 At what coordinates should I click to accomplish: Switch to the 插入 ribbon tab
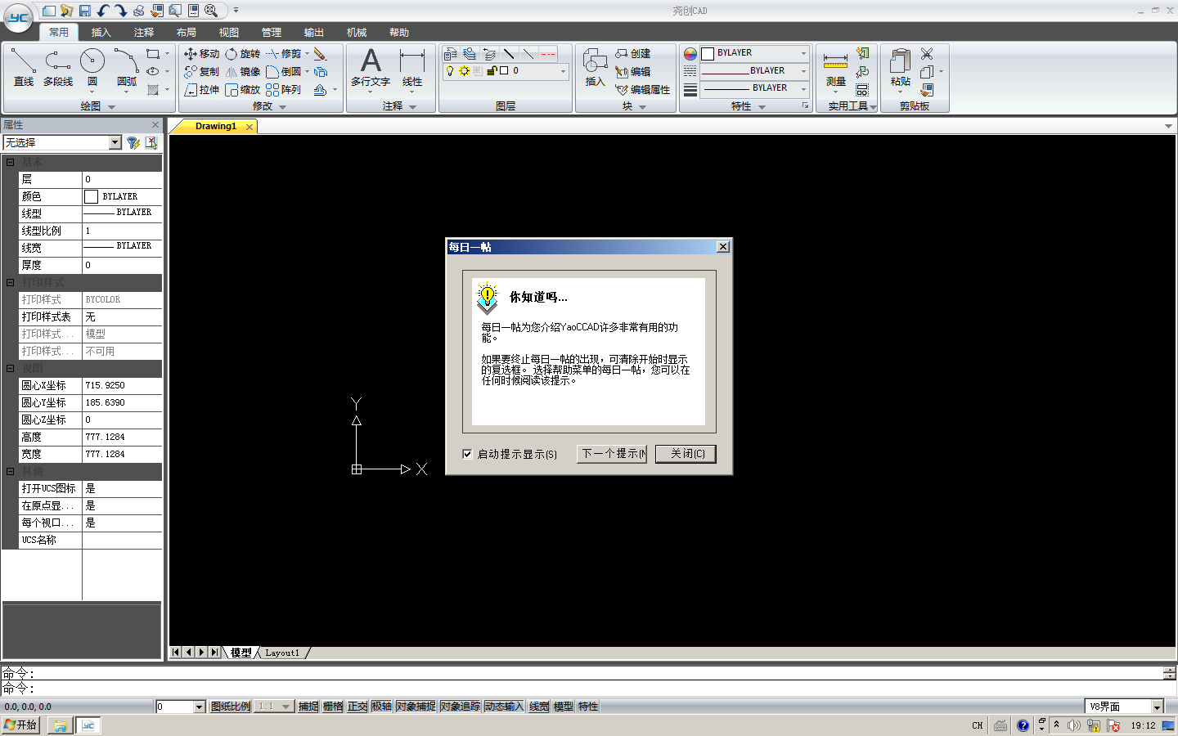101,33
